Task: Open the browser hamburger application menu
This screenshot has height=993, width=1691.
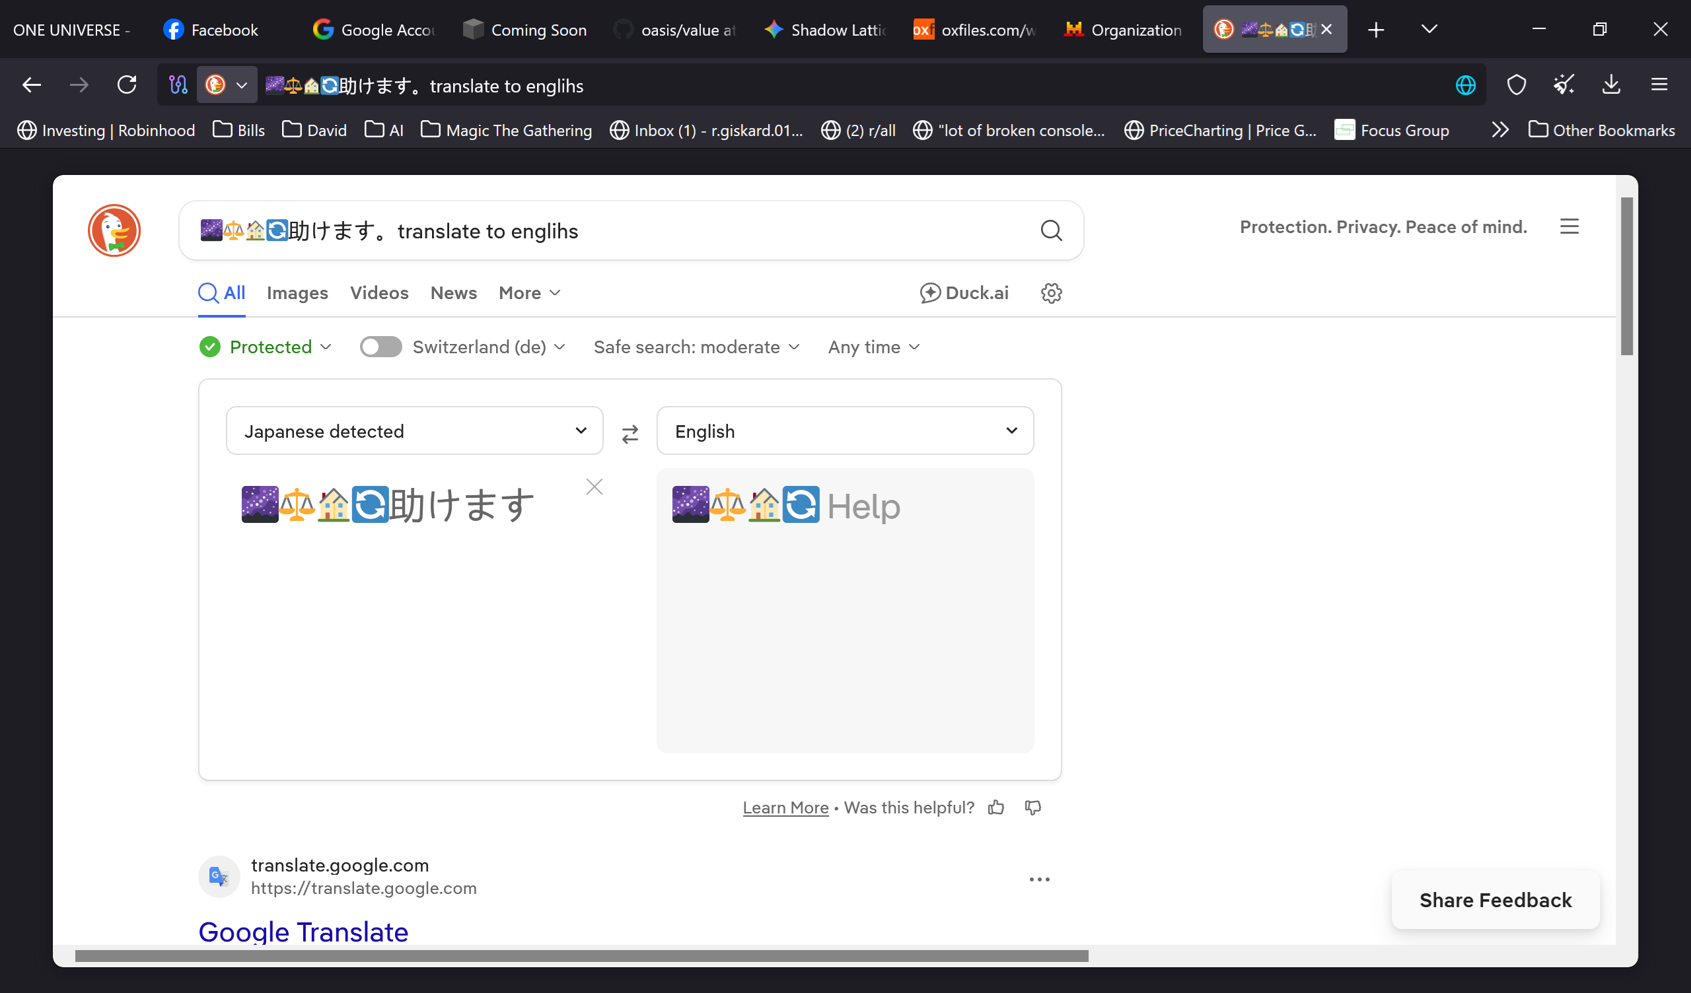Action: [1659, 85]
